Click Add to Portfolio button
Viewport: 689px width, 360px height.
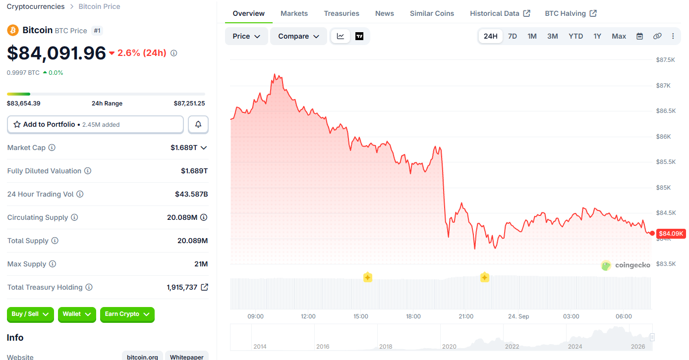[x=95, y=124]
